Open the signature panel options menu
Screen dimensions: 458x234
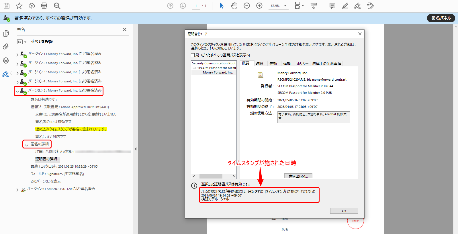point(21,42)
